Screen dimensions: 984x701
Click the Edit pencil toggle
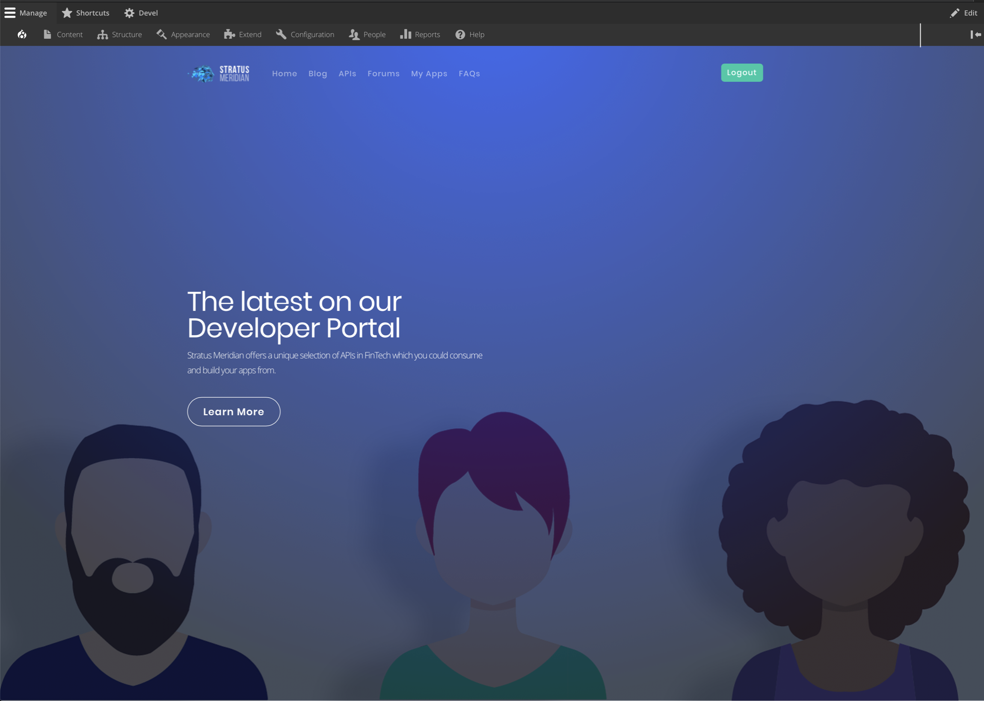click(963, 13)
